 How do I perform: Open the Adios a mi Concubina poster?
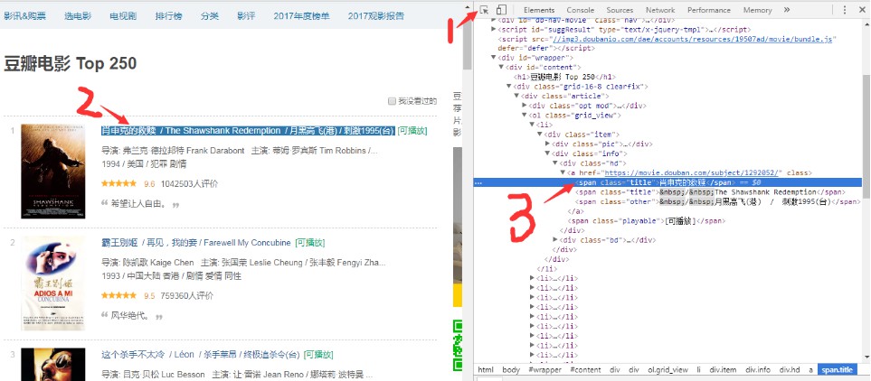[53, 283]
